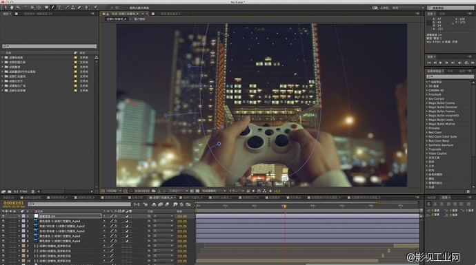Click the Search Help field in top bar

click(450, 8)
